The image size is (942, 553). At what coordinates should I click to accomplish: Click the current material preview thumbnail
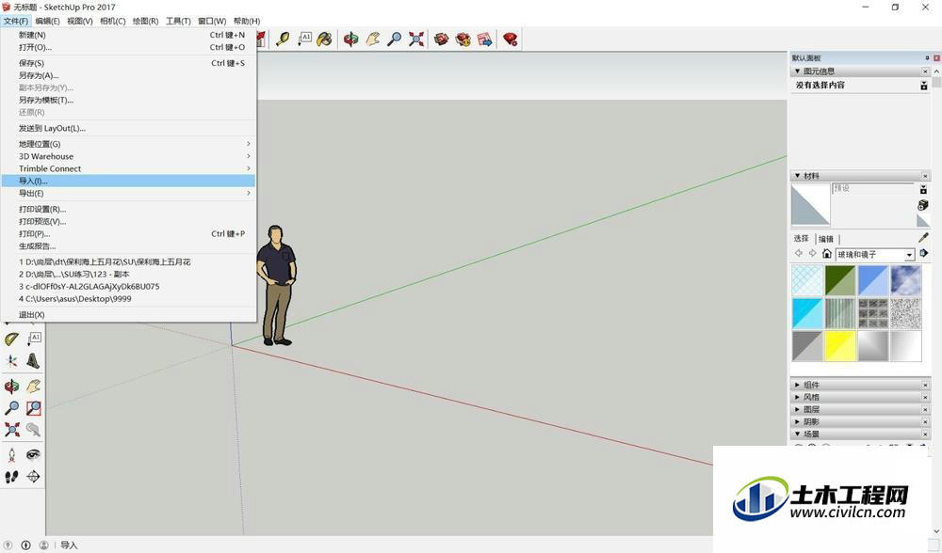(x=810, y=204)
